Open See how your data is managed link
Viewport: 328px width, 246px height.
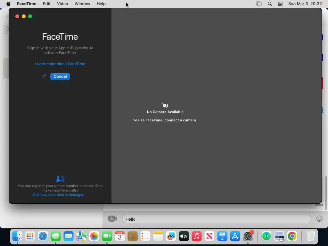coord(60,195)
